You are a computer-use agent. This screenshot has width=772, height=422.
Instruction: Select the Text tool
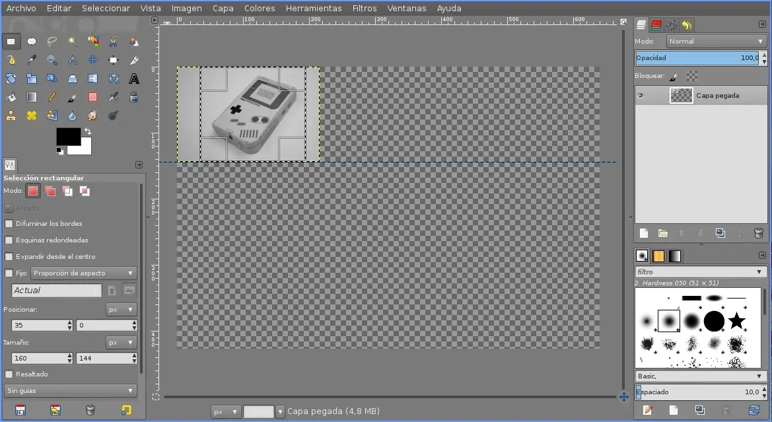coord(133,79)
